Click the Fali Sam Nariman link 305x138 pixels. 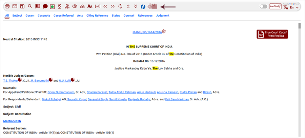point(177,99)
